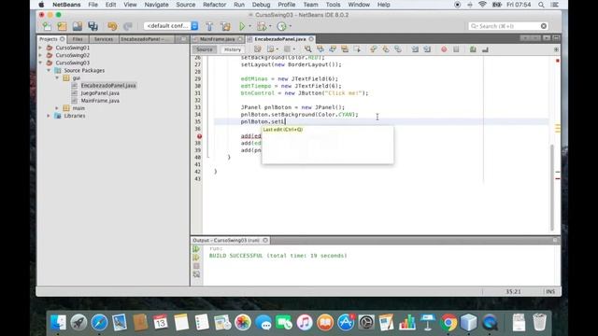
Task: Click BUILD SUCCESSFUL text in output
Action: point(235,256)
